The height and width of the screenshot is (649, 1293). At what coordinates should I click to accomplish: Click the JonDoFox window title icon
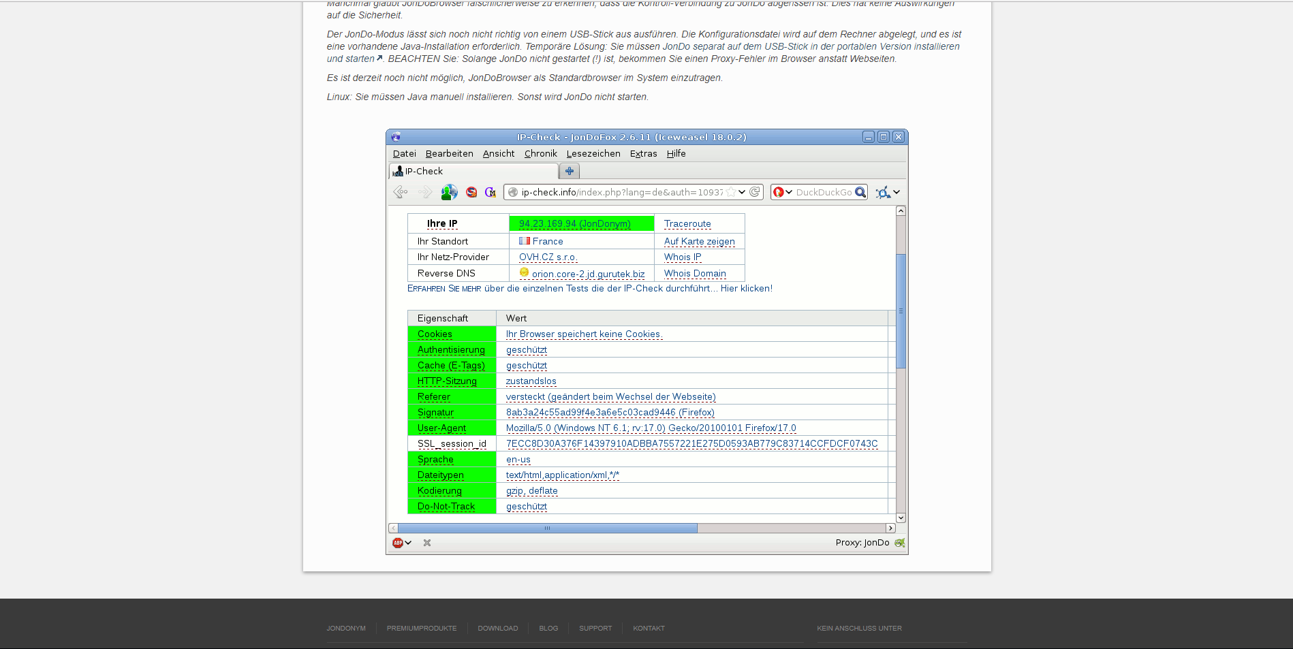(x=396, y=137)
